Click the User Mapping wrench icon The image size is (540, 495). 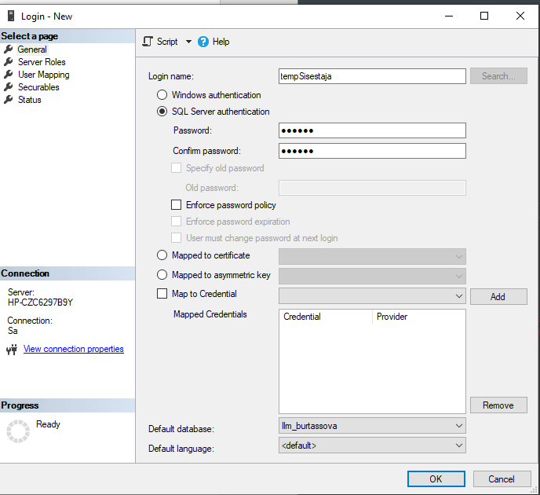point(9,75)
